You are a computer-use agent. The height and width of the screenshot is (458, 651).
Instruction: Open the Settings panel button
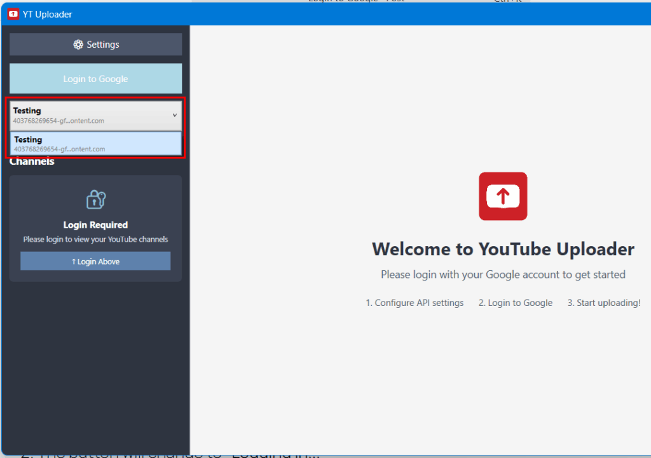(95, 45)
